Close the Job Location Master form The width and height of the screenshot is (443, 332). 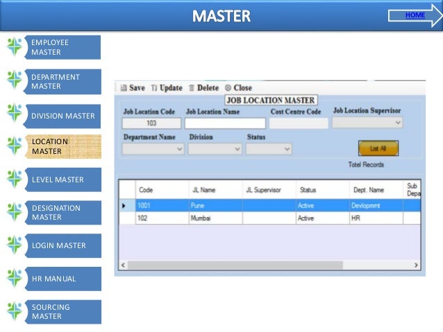point(238,88)
